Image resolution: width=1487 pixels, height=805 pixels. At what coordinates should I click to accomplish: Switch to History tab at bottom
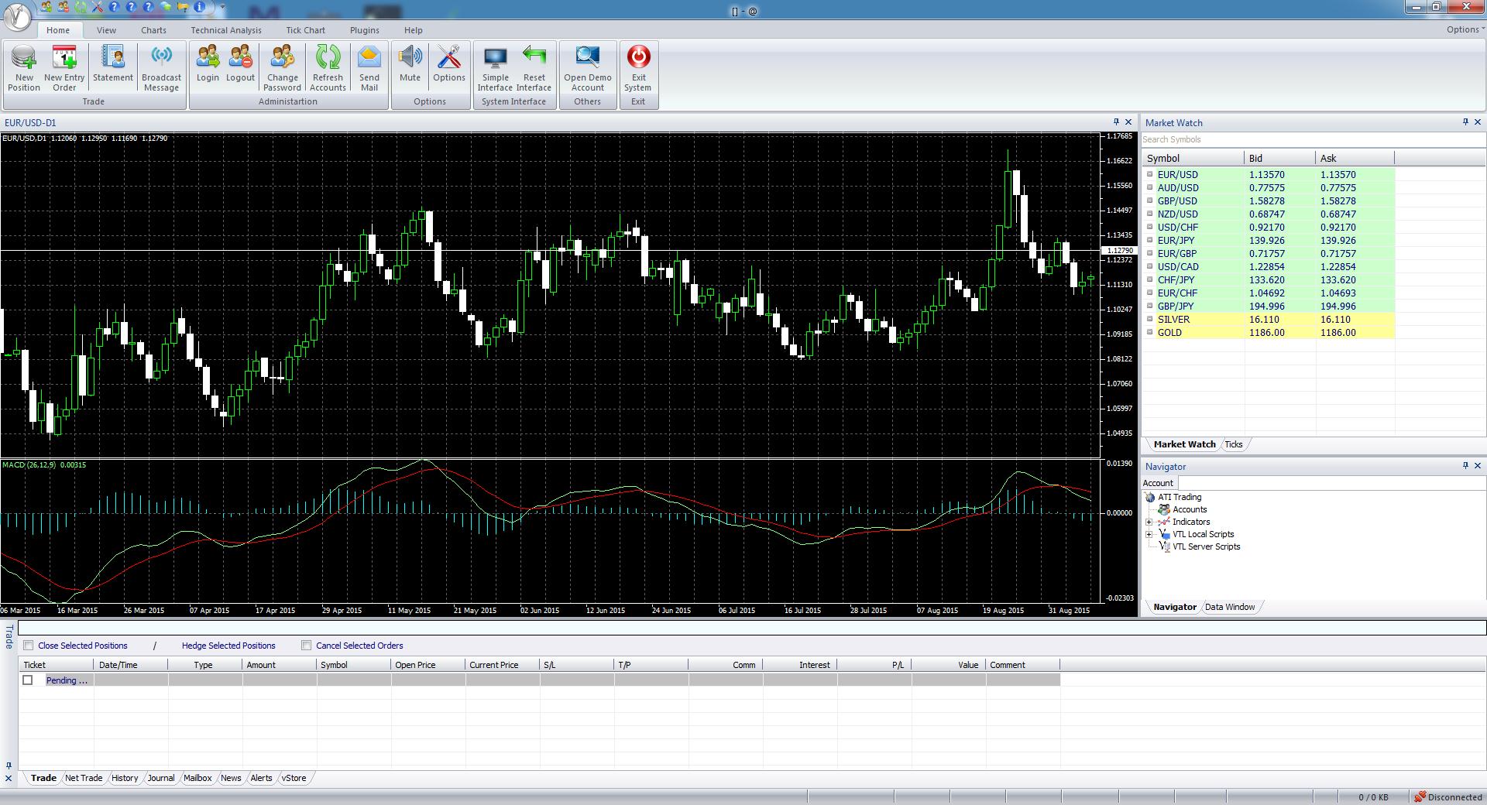(125, 778)
